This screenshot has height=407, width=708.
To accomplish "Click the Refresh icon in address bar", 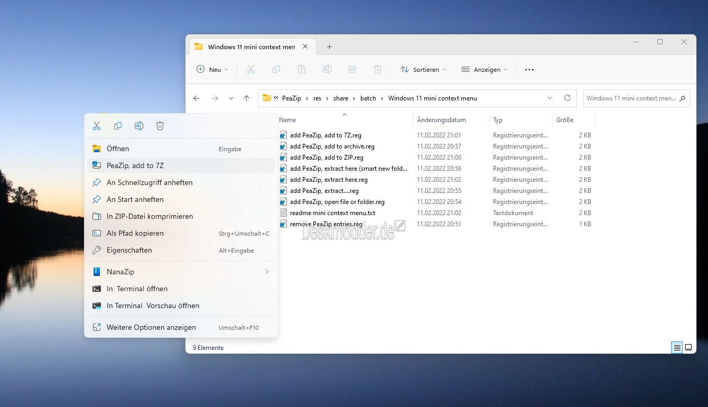I will pyautogui.click(x=567, y=98).
